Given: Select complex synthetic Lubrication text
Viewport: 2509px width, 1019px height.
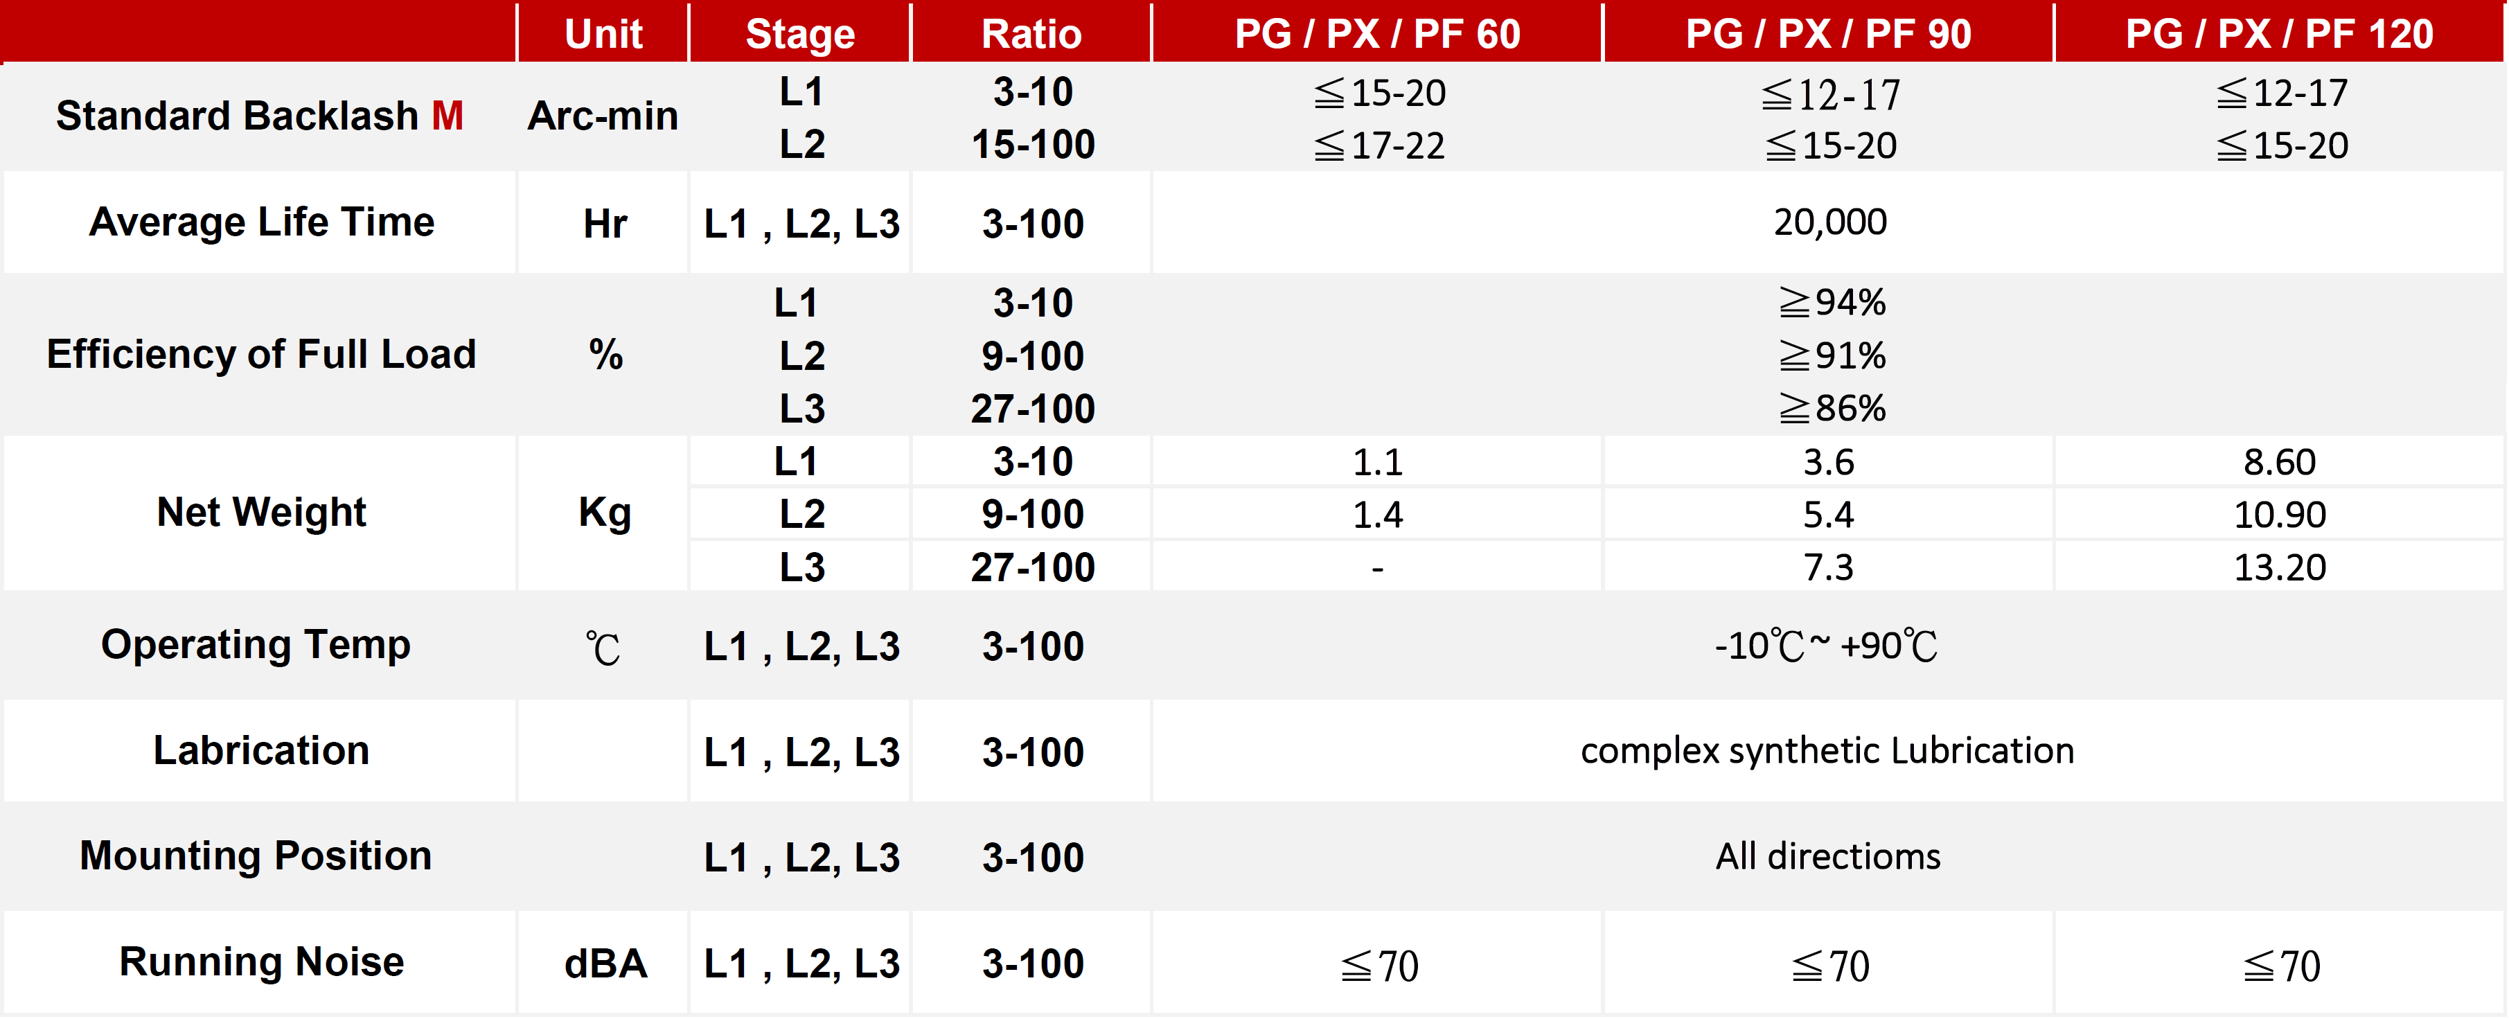Looking at the screenshot, I should click(1827, 751).
